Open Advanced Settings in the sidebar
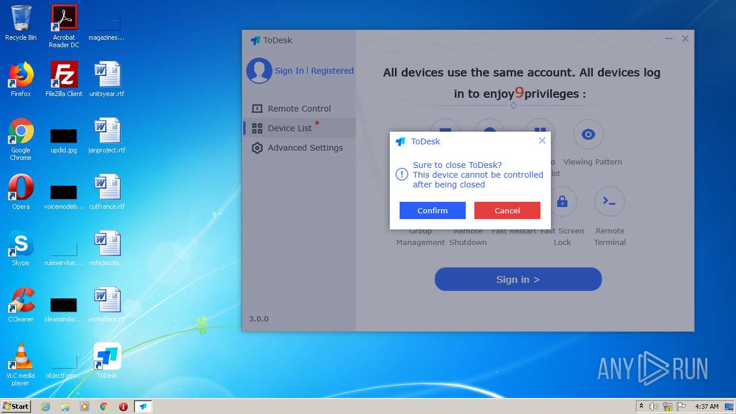The width and height of the screenshot is (736, 414). pos(299,148)
